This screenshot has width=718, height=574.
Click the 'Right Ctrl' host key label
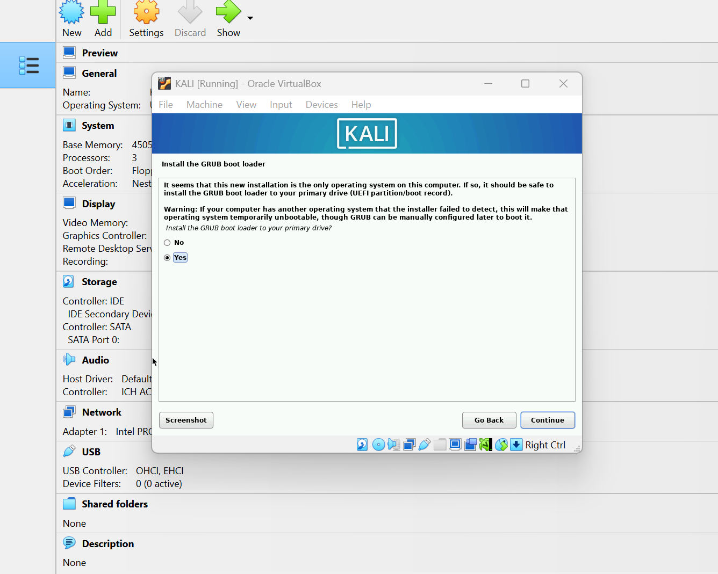point(545,445)
